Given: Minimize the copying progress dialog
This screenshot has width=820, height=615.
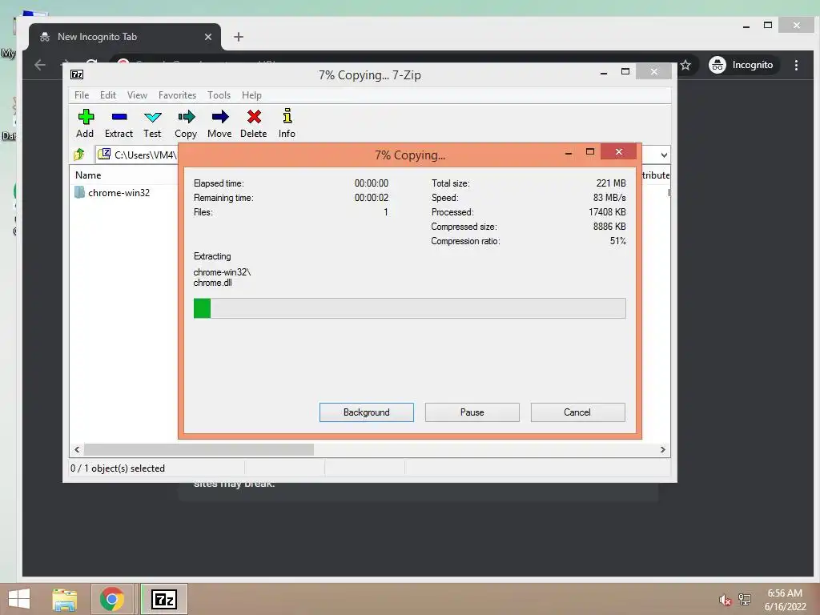Looking at the screenshot, I should click(x=569, y=153).
